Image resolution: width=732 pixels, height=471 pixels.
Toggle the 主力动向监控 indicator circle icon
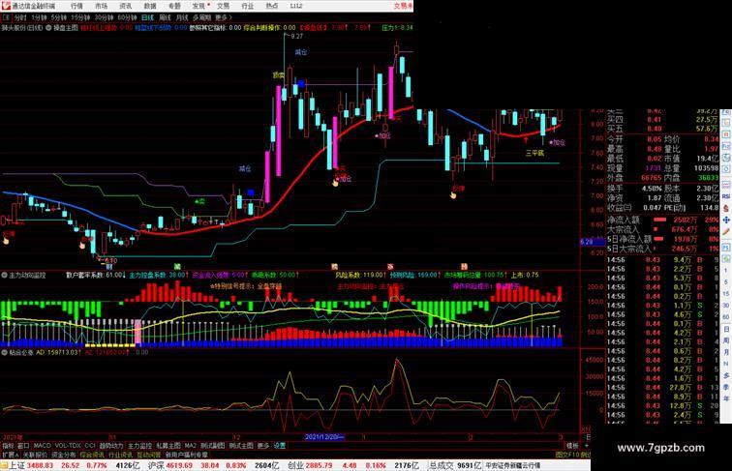click(x=4, y=276)
